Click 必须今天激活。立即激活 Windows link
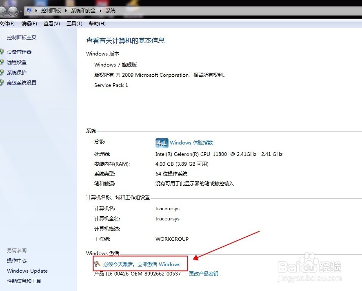The width and height of the screenshot is (362, 291). [142, 264]
